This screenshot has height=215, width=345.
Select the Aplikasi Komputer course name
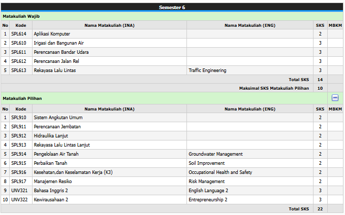coord(52,34)
